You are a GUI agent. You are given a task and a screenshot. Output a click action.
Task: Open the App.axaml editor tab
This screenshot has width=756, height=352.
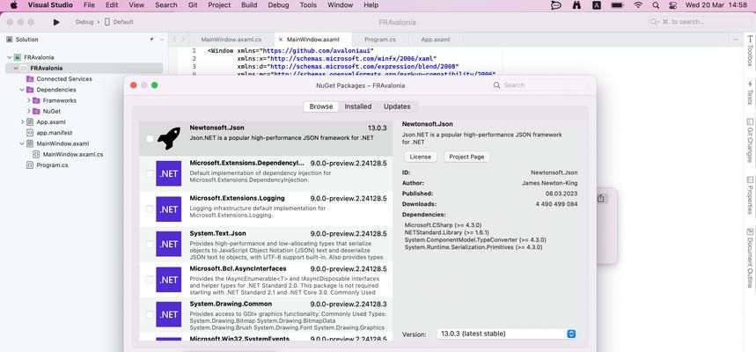pyautogui.click(x=436, y=40)
